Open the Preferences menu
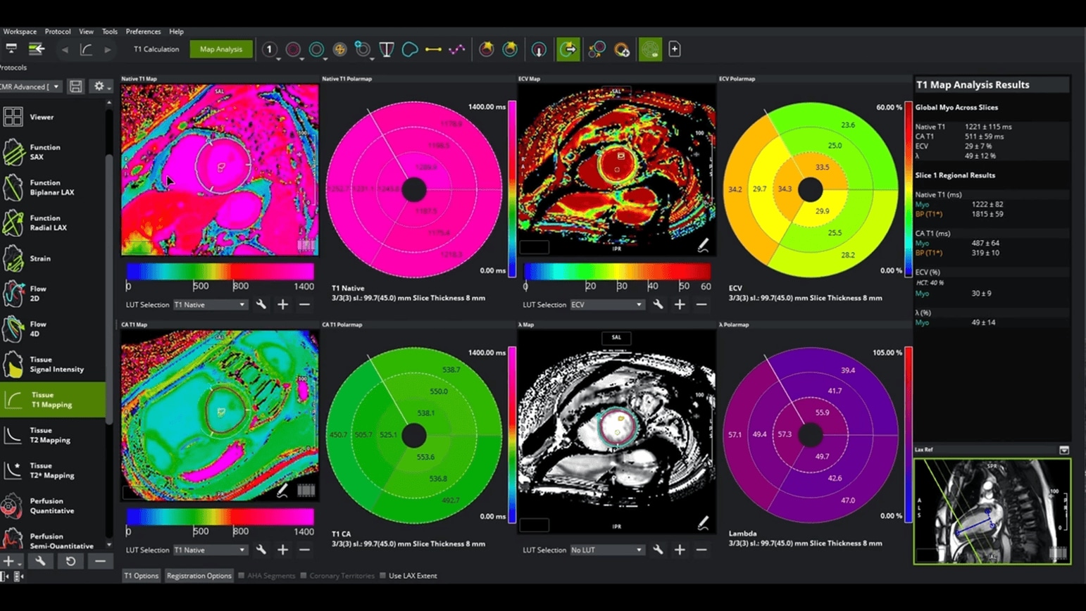The width and height of the screenshot is (1086, 611). [143, 32]
